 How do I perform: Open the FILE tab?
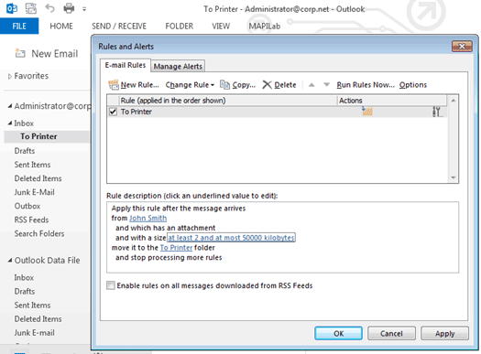click(x=19, y=26)
